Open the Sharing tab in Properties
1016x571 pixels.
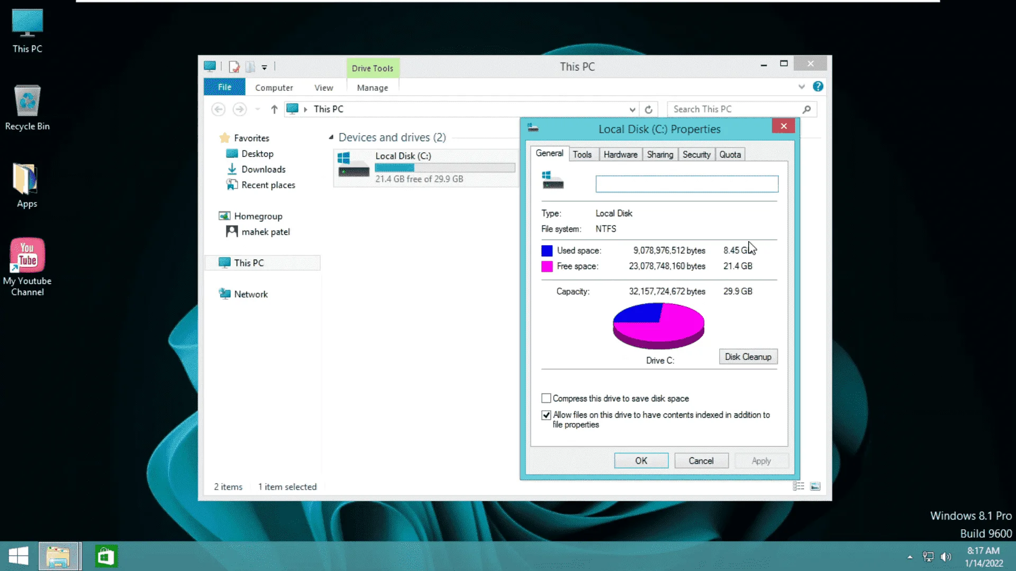(x=660, y=154)
